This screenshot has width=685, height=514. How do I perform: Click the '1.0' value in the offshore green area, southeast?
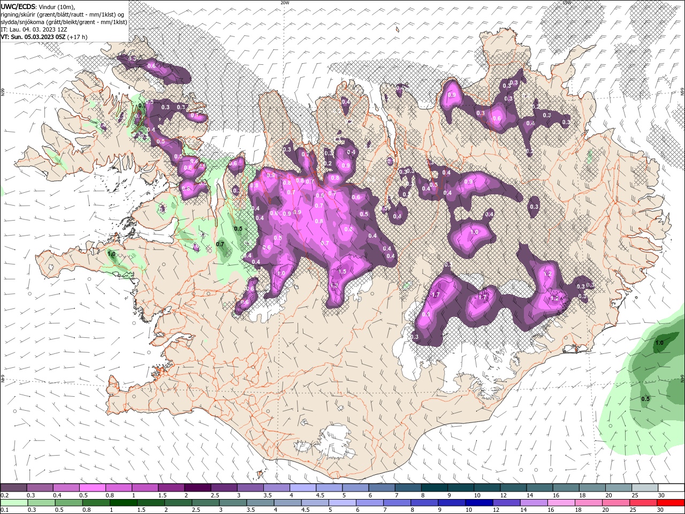(x=659, y=343)
